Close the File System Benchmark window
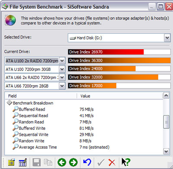The height and width of the screenshot is (169, 173). [x=169, y=7]
